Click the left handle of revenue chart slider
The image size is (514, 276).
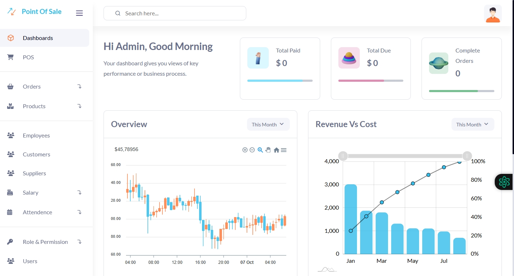point(343,156)
